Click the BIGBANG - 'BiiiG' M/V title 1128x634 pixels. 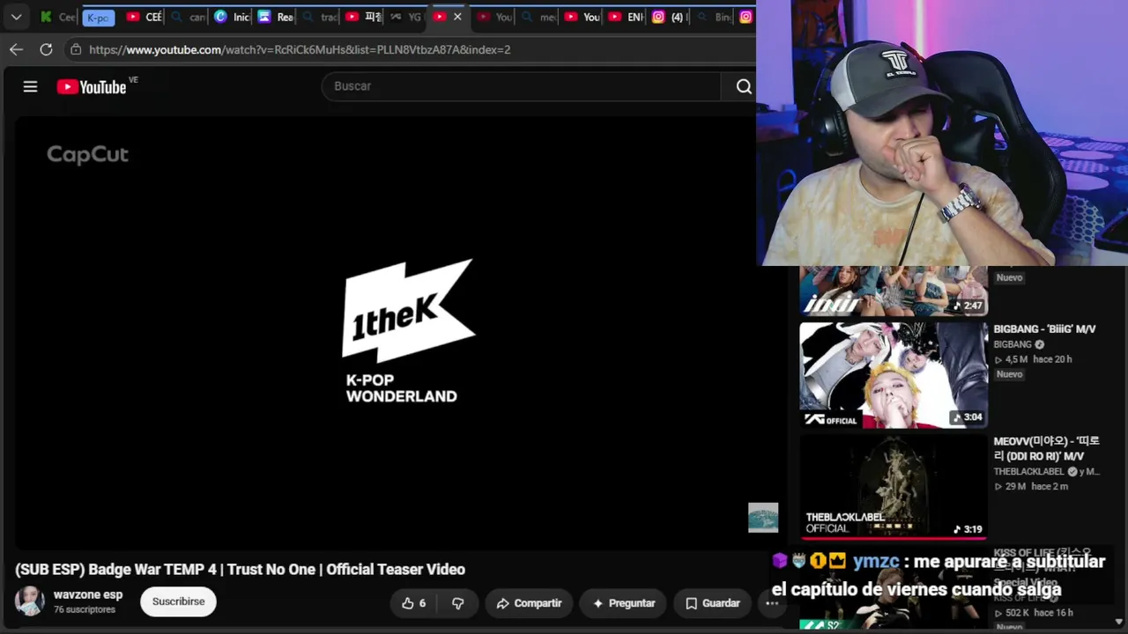[1044, 329]
